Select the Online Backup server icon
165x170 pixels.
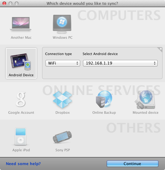coord(104,99)
